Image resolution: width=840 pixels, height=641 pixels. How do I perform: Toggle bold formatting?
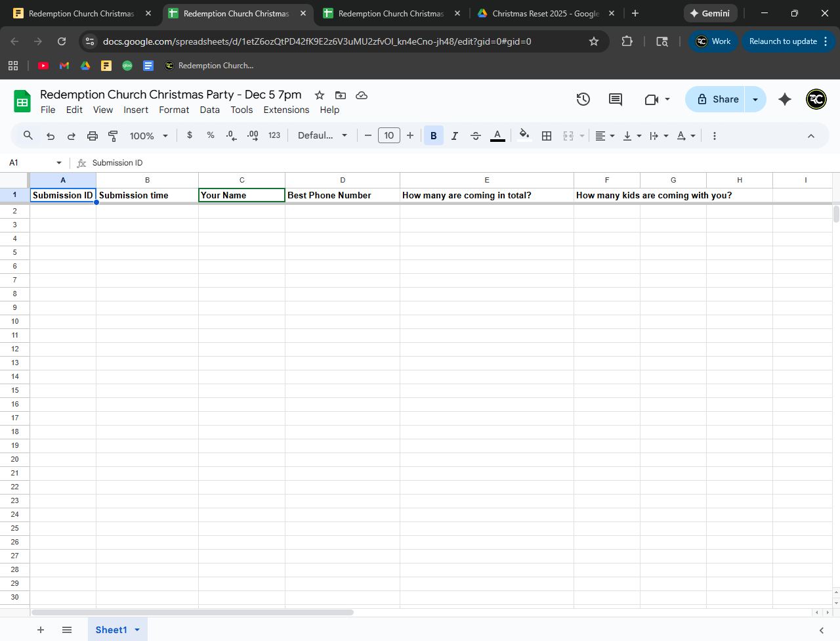(433, 136)
